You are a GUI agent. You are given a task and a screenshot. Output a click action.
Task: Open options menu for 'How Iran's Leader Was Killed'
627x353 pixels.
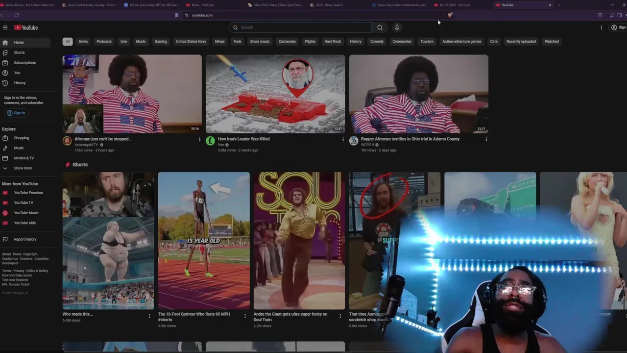343,139
